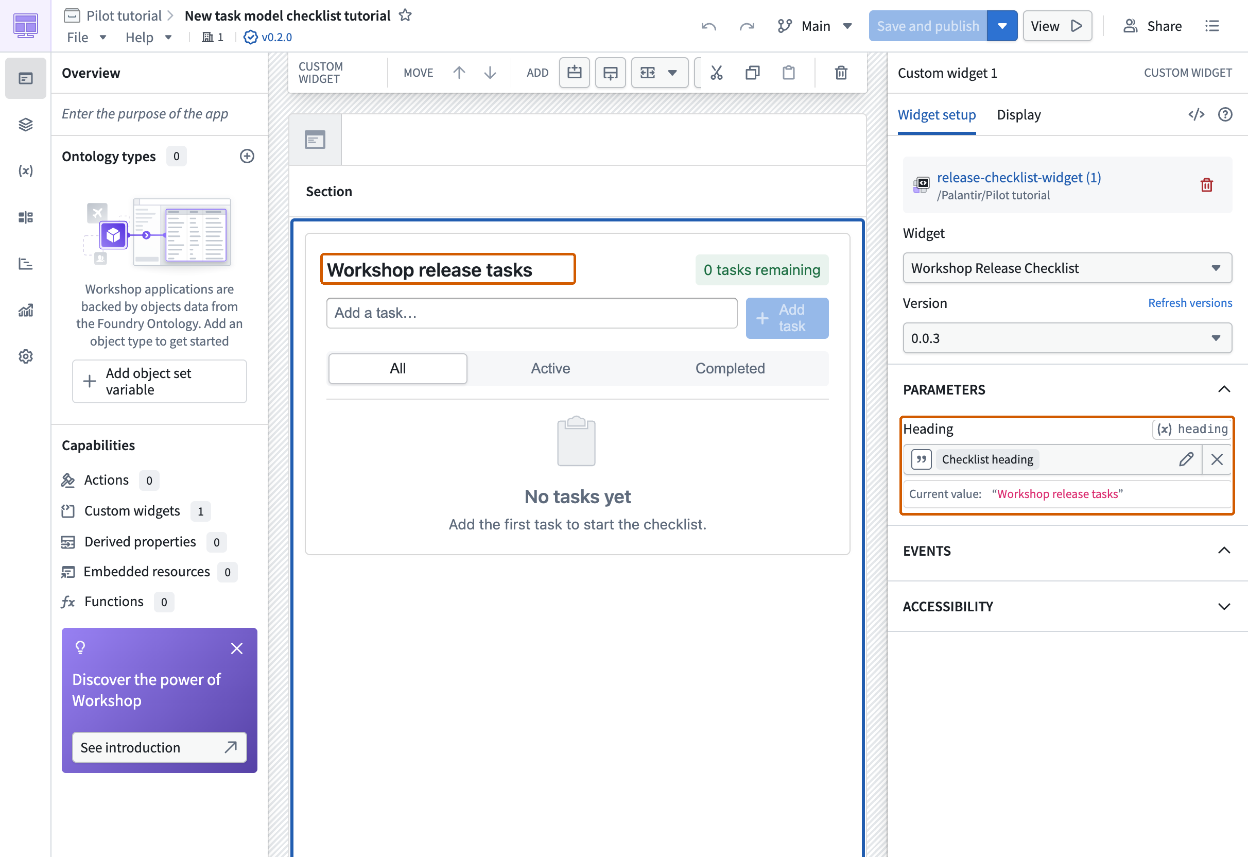
Task: Open the Variables (x) sidebar panel
Action: tap(25, 171)
